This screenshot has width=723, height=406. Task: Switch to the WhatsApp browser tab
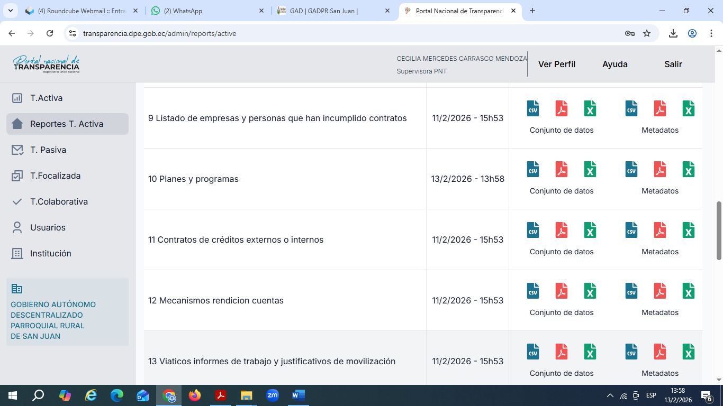point(206,11)
